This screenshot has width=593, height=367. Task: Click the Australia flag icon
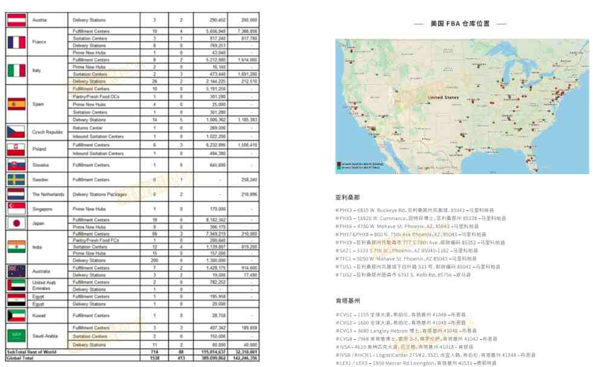click(16, 271)
